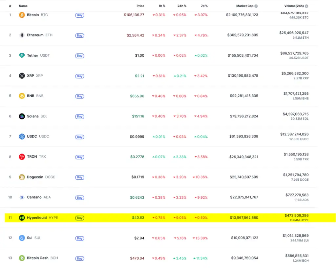Viewport: 336px width, 268px height.
Task: Click the Buy button for Bitcoin Cash
Action: click(79, 258)
